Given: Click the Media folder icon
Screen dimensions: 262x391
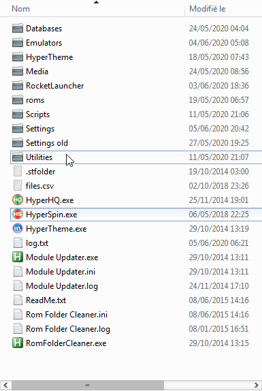Looking at the screenshot, I should (x=18, y=72).
